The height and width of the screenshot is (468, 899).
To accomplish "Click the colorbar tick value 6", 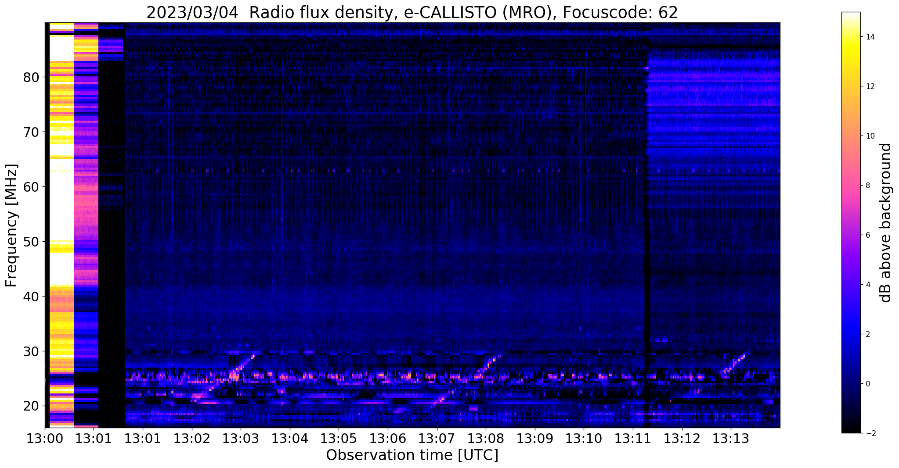I will (x=867, y=235).
